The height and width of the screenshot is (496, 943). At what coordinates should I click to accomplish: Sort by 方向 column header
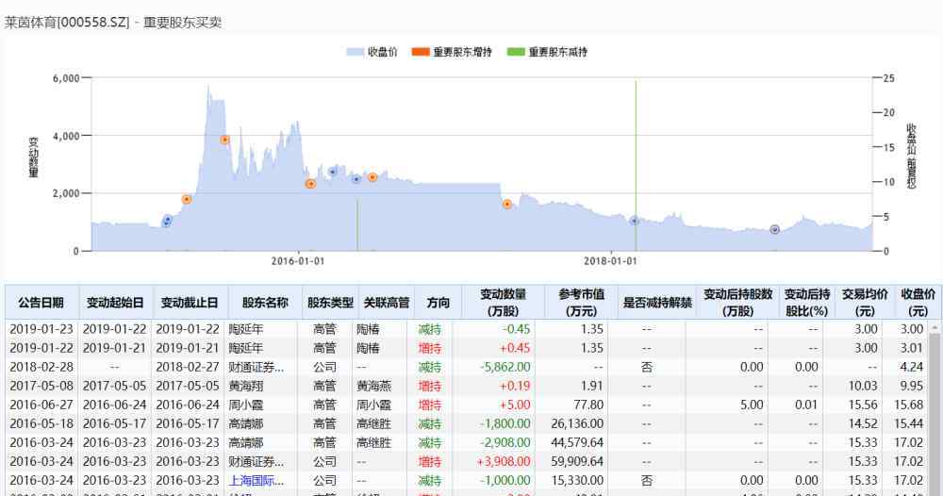[438, 303]
